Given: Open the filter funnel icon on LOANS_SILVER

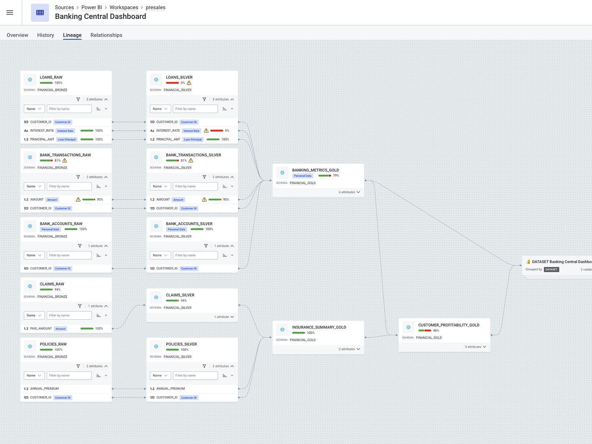Looking at the screenshot, I should coord(205,99).
